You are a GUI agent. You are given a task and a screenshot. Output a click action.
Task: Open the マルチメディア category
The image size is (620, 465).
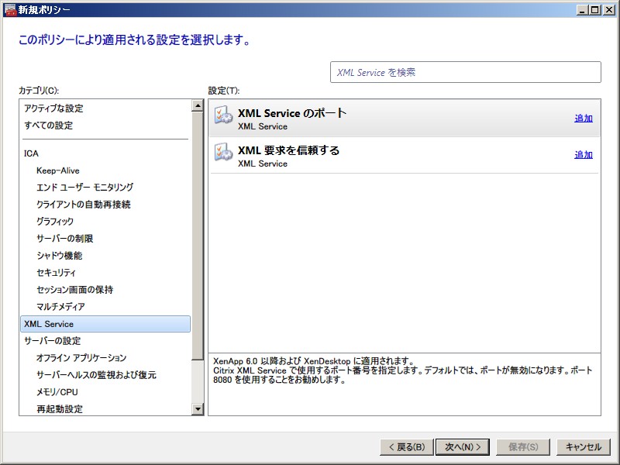[x=60, y=307]
